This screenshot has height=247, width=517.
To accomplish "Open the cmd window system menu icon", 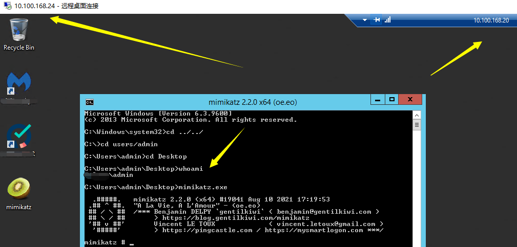I will (x=89, y=102).
